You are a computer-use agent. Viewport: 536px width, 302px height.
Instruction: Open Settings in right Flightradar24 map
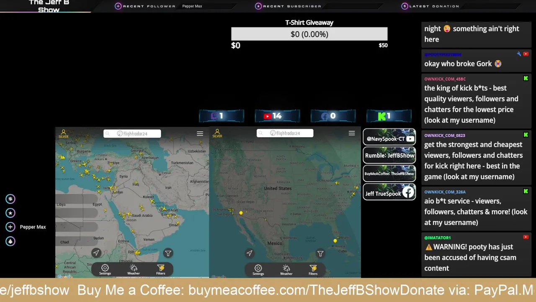(258, 270)
